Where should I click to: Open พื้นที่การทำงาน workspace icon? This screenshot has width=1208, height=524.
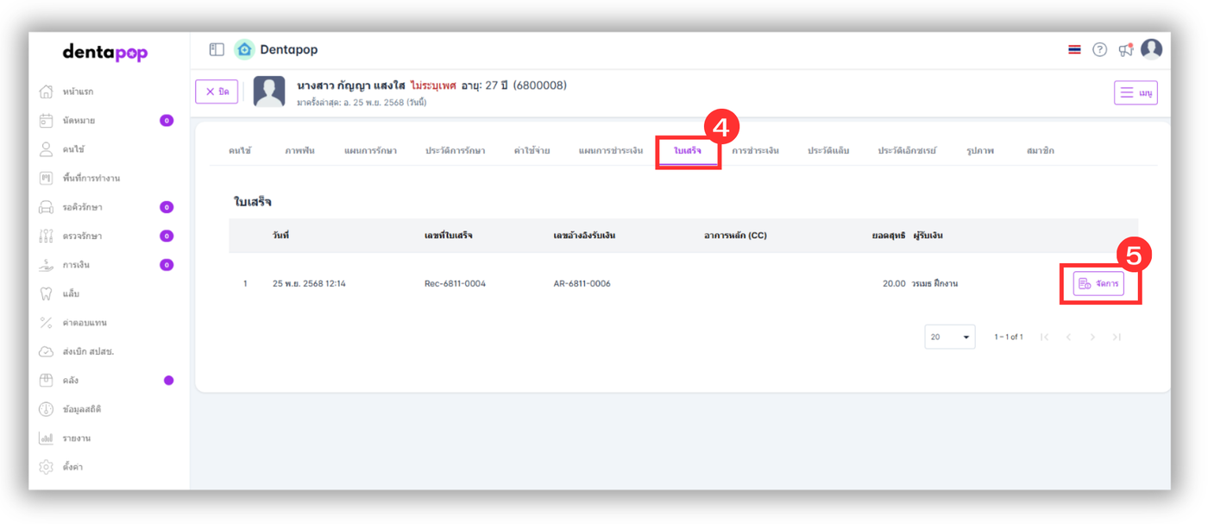[47, 178]
